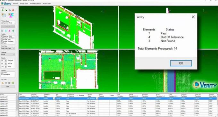The width and height of the screenshot is (218, 117).
Task: Click the disabled gray button below Inspection Mode
Action: pos(8,27)
